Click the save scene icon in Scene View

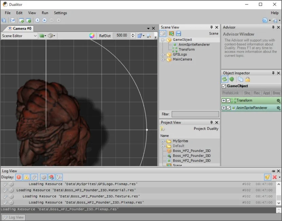click(x=178, y=34)
